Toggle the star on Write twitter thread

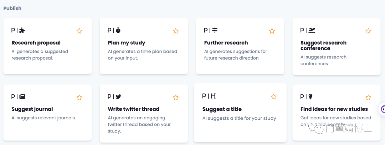click(x=175, y=97)
